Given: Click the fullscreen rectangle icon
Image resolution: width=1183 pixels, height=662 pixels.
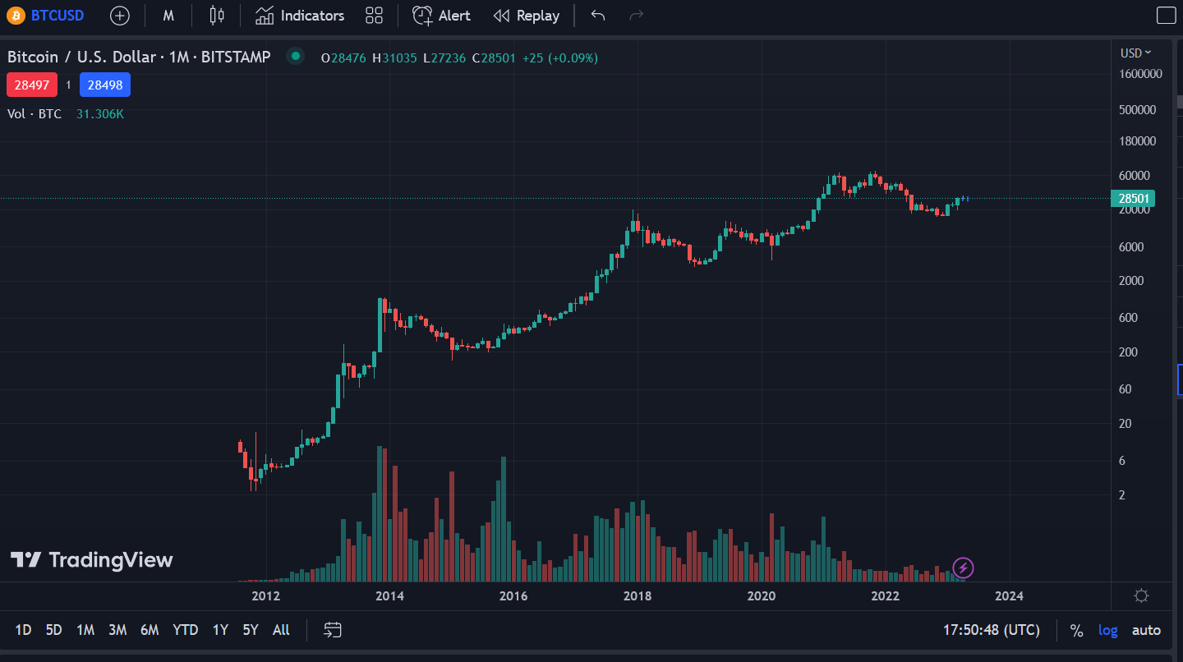Looking at the screenshot, I should [1166, 16].
